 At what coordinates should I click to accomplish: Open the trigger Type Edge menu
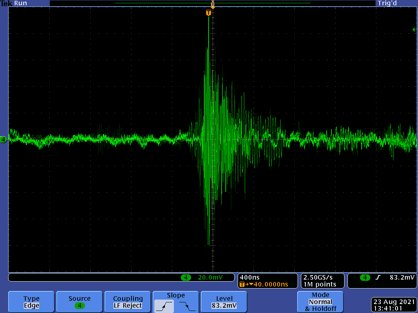coord(31,302)
